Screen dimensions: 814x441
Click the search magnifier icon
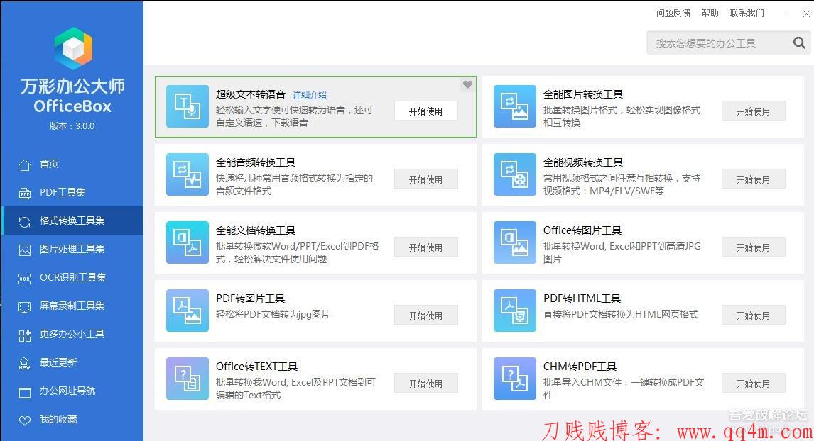800,43
